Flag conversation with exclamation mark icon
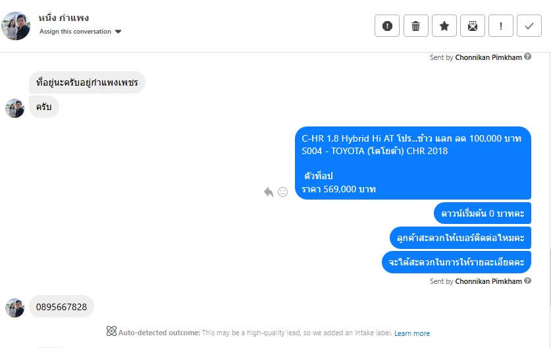 501,26
